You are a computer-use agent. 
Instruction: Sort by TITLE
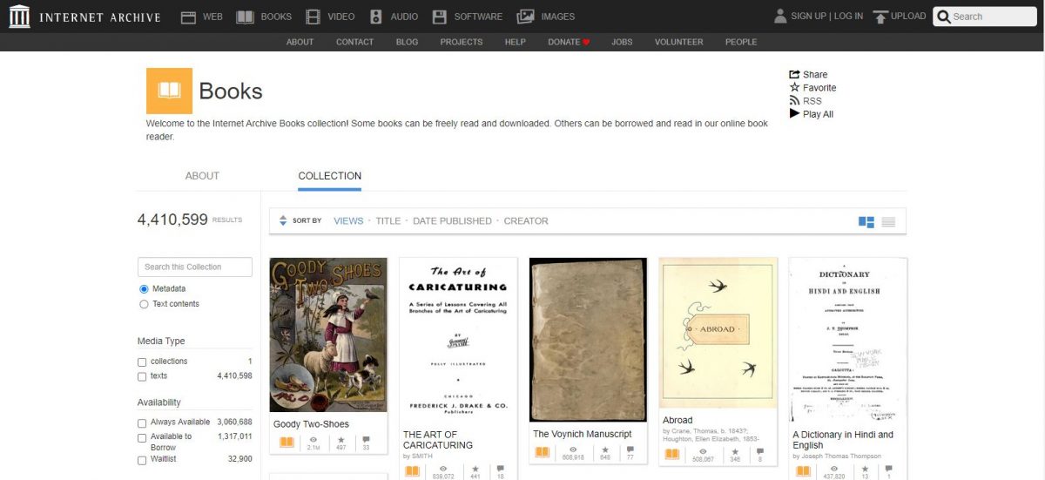pyautogui.click(x=388, y=221)
